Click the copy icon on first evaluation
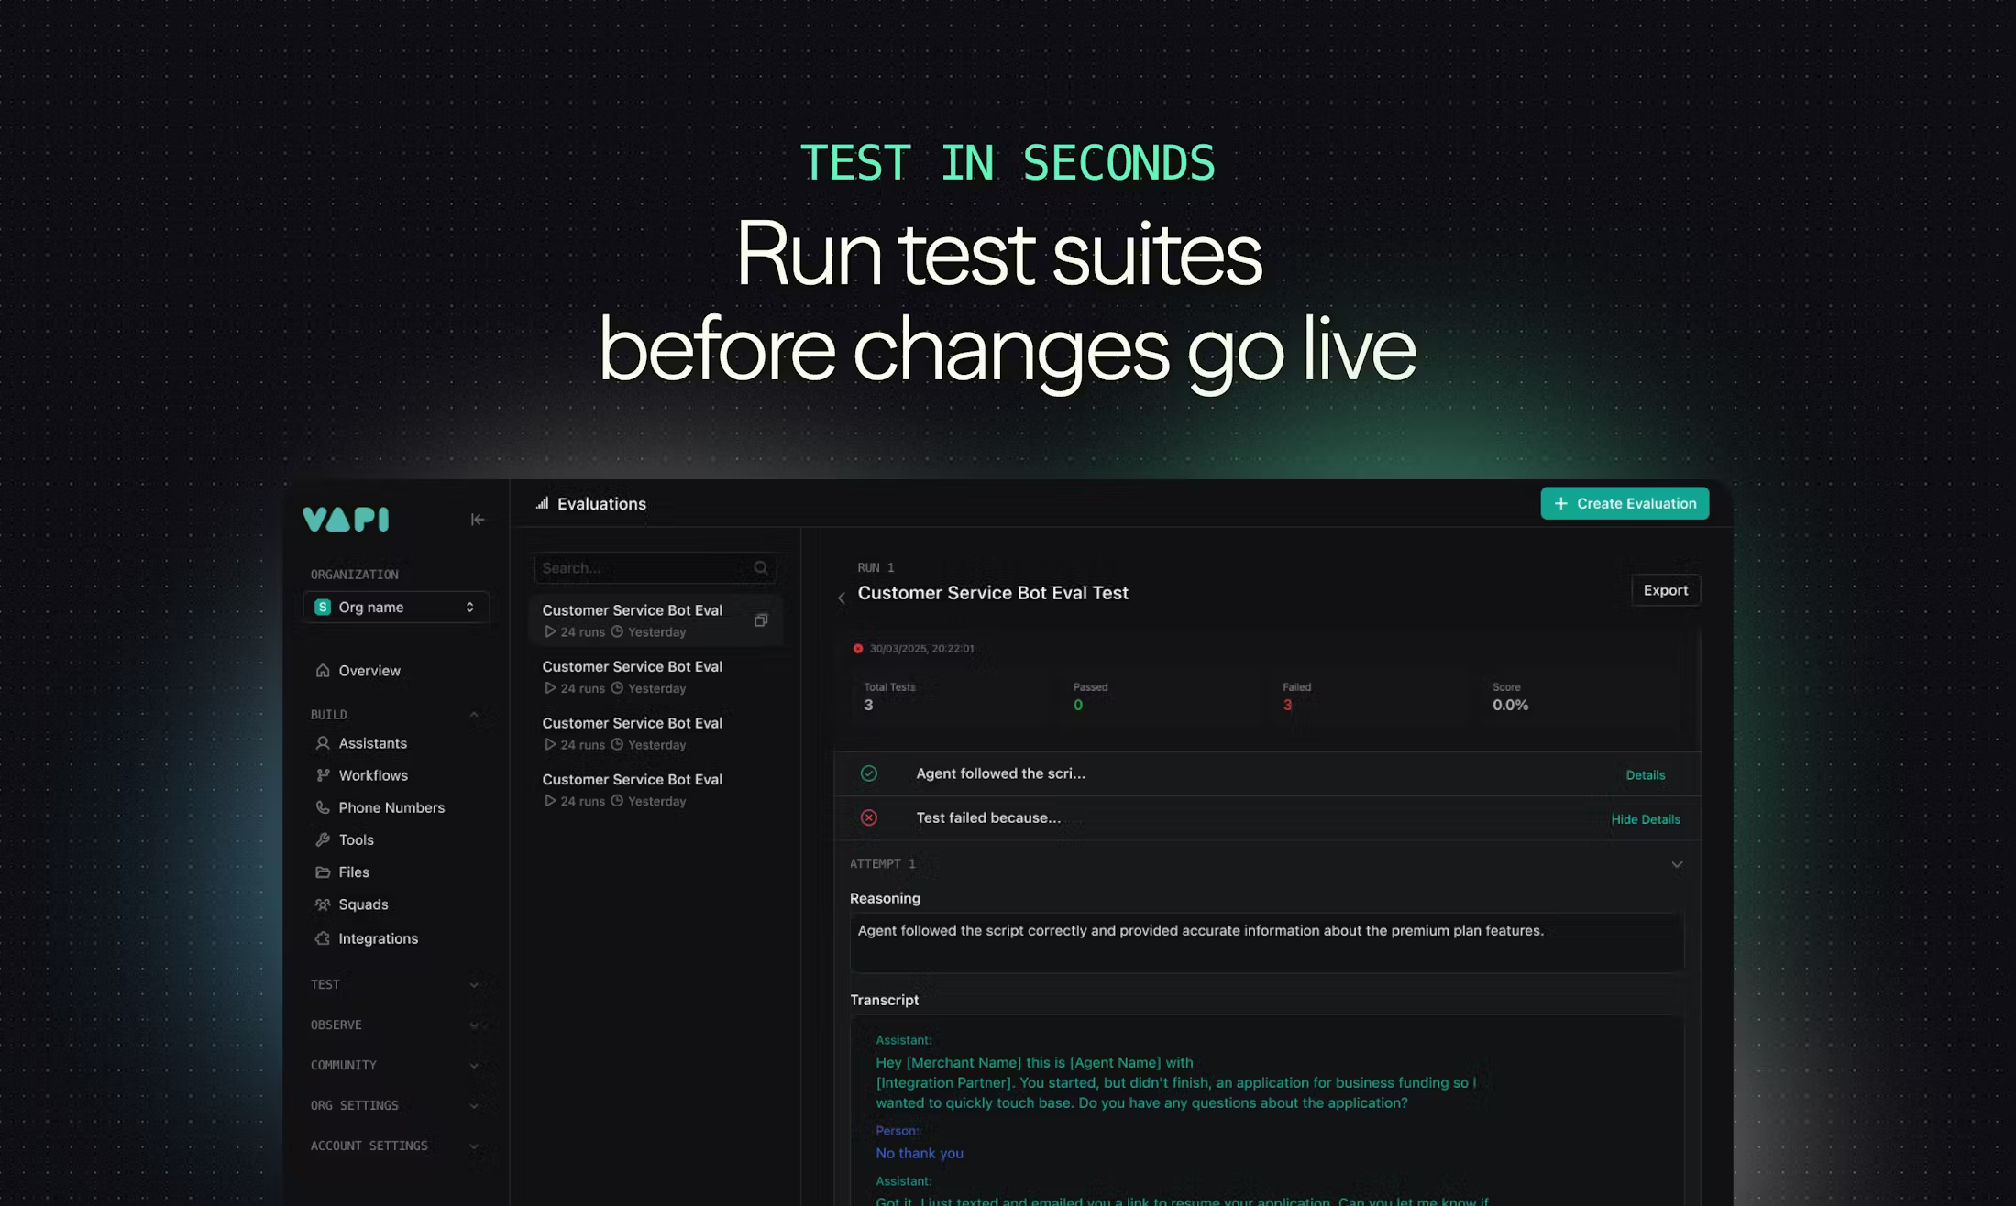 point(761,620)
